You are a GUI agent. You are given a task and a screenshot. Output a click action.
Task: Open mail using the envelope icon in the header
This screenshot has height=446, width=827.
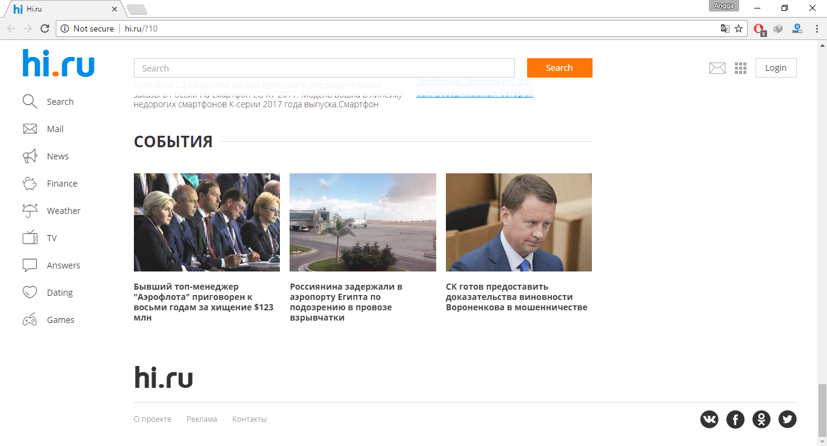click(x=717, y=68)
